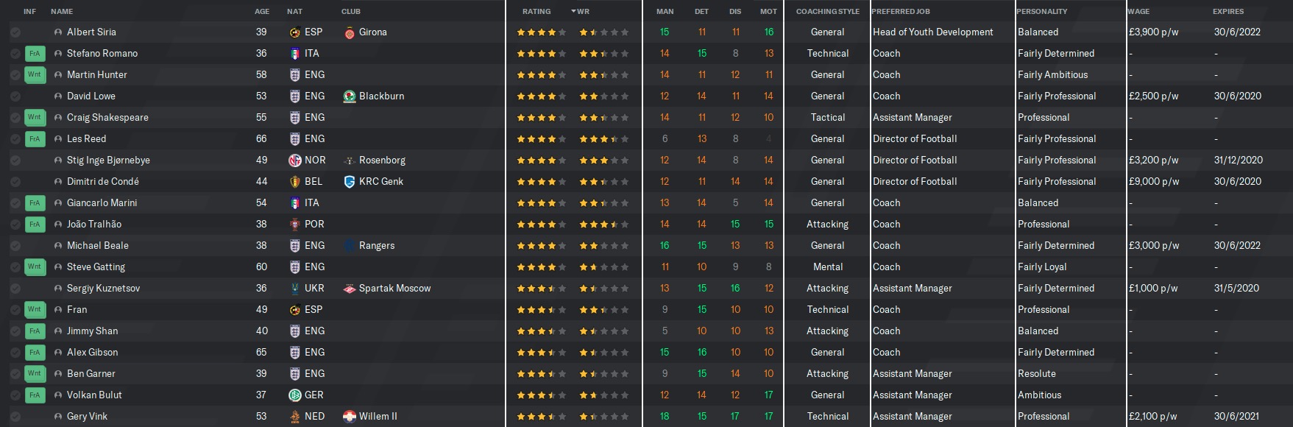
Task: Click the person icon beside Michael Beale
Action: coord(58,246)
